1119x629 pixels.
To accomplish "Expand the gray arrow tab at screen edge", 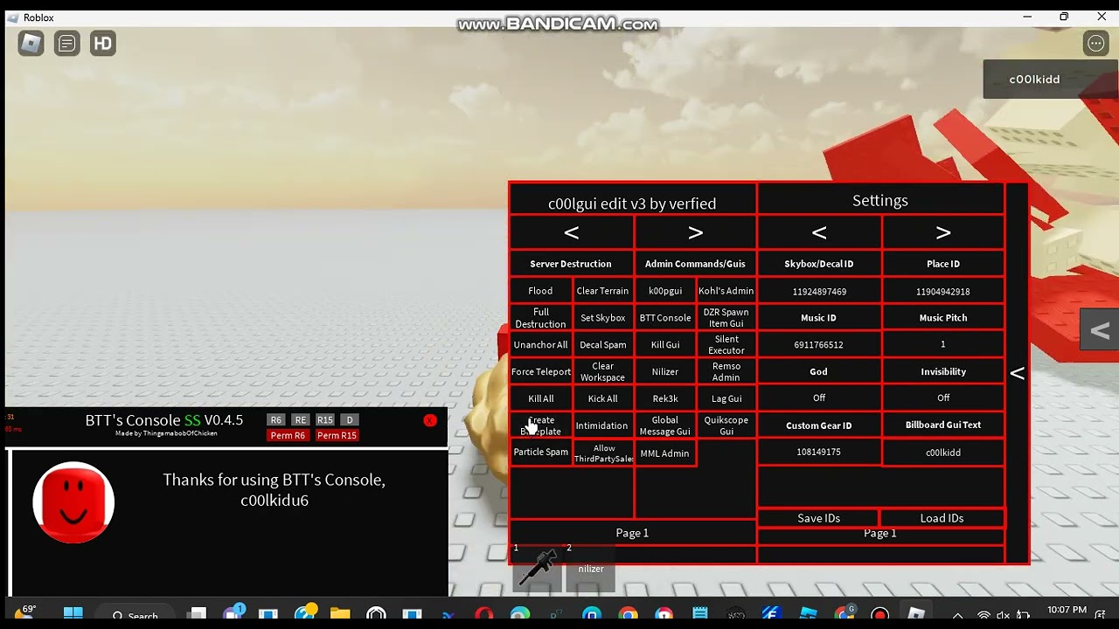I will [1100, 330].
